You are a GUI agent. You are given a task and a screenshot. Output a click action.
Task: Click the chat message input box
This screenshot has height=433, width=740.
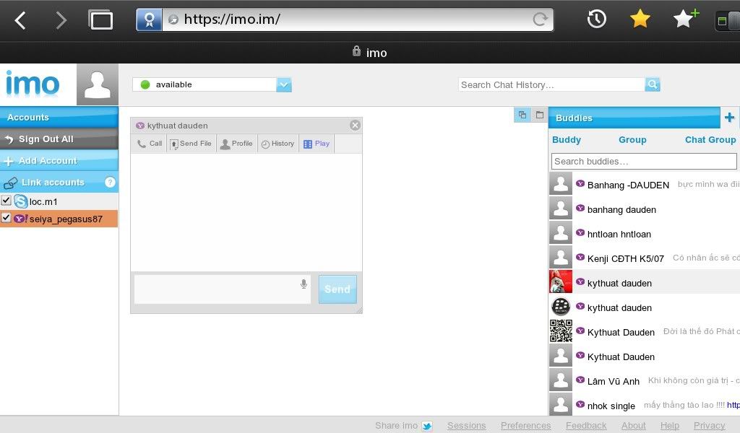pyautogui.click(x=223, y=289)
